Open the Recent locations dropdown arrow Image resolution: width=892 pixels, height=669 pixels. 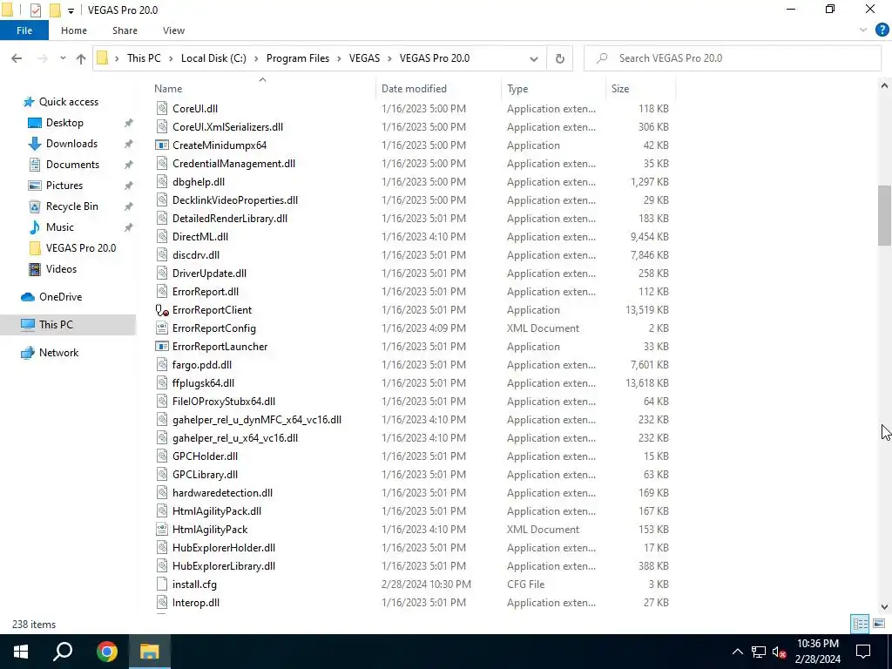pos(63,58)
